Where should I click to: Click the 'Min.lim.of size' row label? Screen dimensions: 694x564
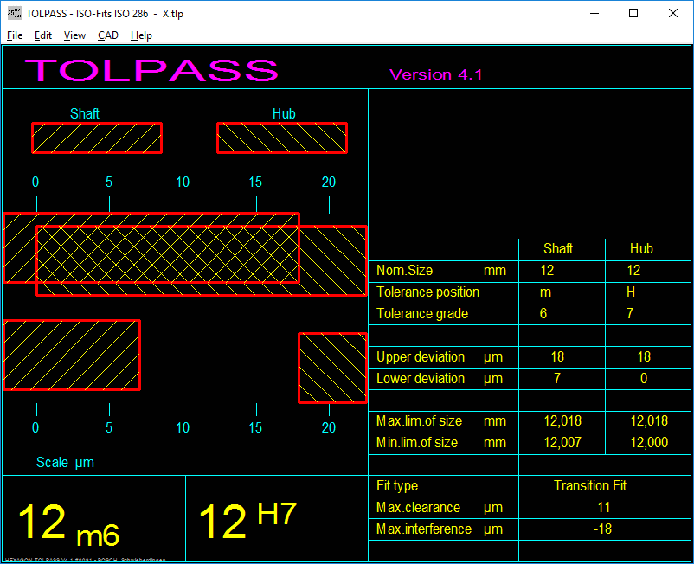point(416,443)
